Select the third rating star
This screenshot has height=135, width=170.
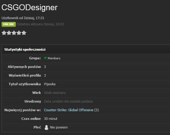(x=14, y=33)
